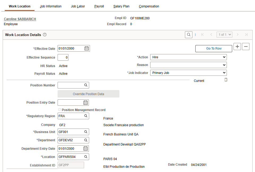This screenshot has width=255, height=172.
Task: Click the Effective Sequence input field
Action: [x=63, y=57]
